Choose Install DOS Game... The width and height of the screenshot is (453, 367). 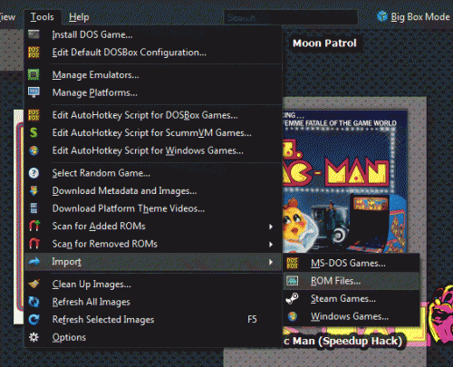pyautogui.click(x=153, y=34)
